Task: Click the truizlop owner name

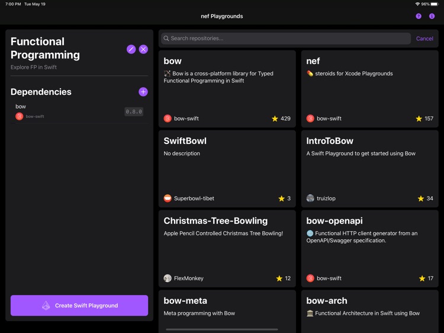Action: point(326,198)
